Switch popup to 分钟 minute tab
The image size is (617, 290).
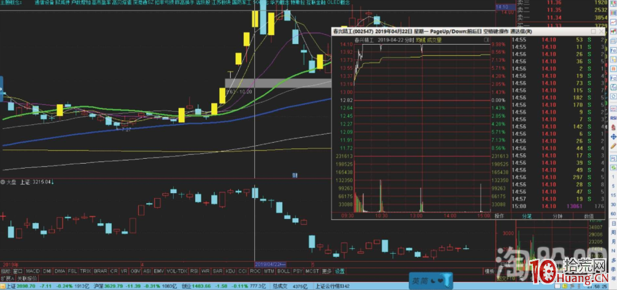(x=557, y=216)
